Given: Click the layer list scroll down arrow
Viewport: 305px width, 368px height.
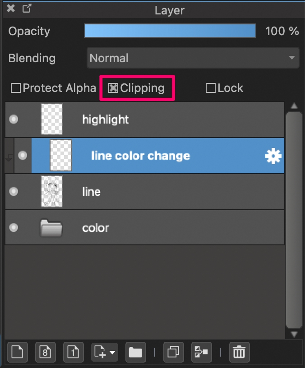Looking at the screenshot, I should coord(294,334).
